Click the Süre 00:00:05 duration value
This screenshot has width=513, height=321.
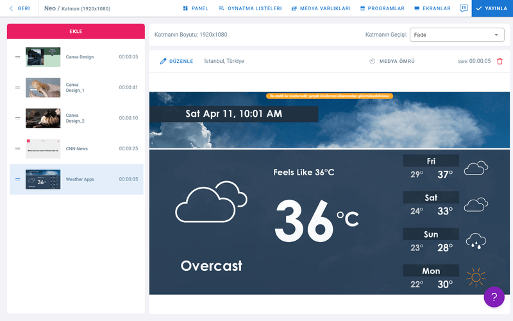[480, 61]
